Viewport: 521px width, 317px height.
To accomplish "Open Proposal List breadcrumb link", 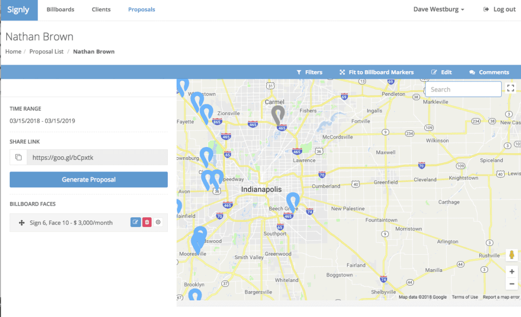I will 46,51.
